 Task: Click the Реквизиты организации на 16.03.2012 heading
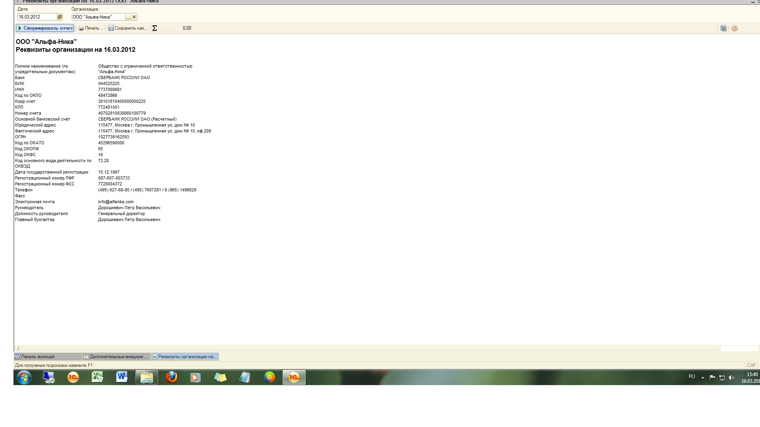point(76,49)
